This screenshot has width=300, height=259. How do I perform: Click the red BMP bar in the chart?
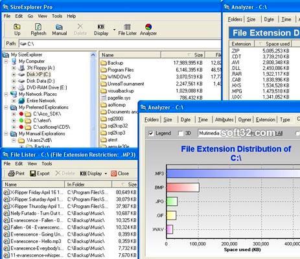pyautogui.click(x=183, y=188)
